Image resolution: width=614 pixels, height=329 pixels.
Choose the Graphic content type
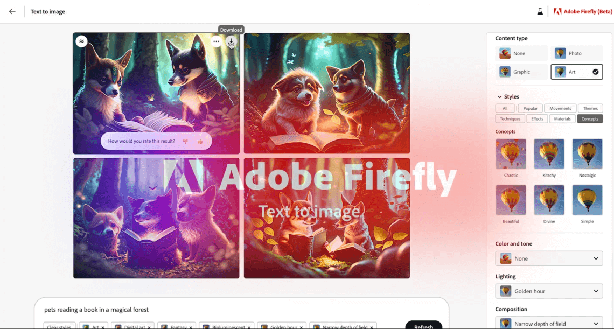tap(521, 72)
